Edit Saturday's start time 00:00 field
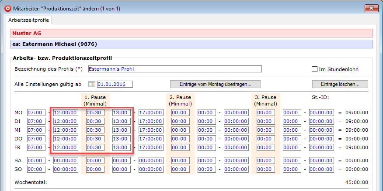The width and height of the screenshot is (383, 191). tap(36, 160)
